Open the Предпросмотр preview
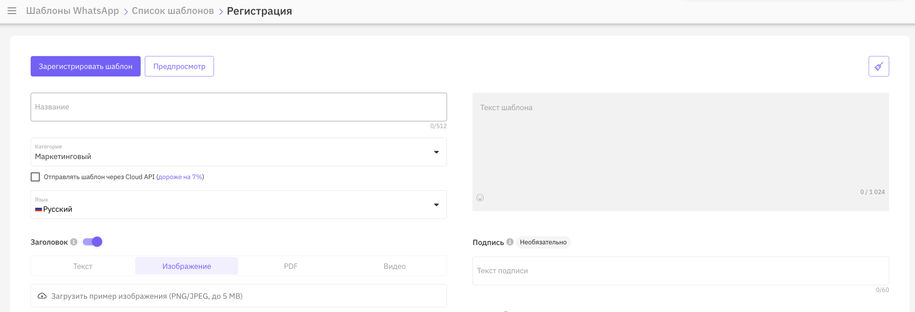This screenshot has height=312, width=915. [179, 66]
